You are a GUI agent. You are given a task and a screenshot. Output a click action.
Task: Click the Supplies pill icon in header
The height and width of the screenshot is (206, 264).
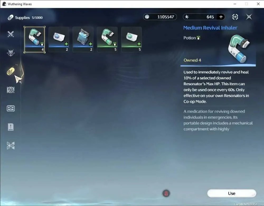(x=11, y=17)
